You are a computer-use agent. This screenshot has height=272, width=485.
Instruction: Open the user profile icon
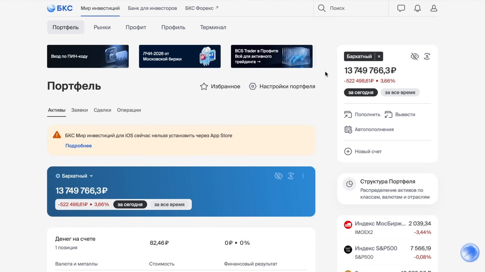pos(434,8)
